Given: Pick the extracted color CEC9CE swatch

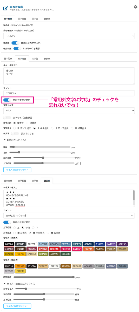Looking at the screenshot, I should click(x=9, y=271).
